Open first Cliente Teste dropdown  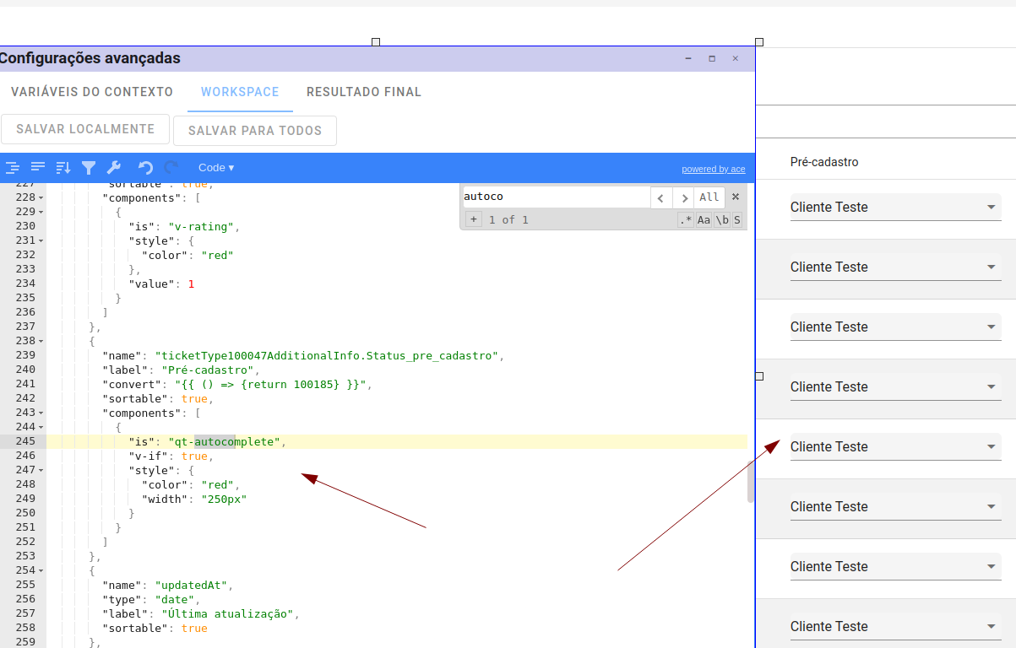(x=895, y=208)
